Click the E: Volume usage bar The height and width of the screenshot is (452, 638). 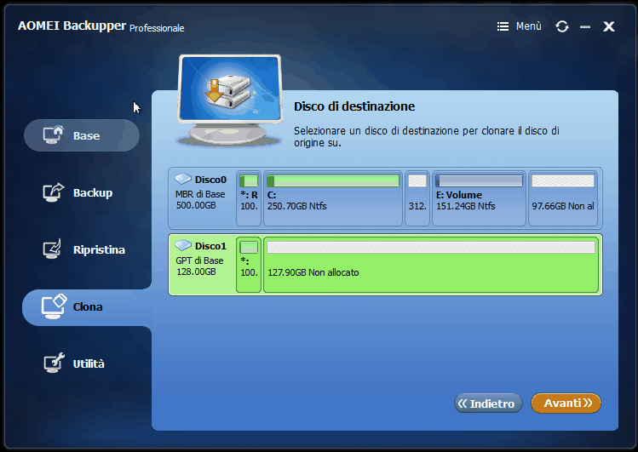tap(479, 180)
